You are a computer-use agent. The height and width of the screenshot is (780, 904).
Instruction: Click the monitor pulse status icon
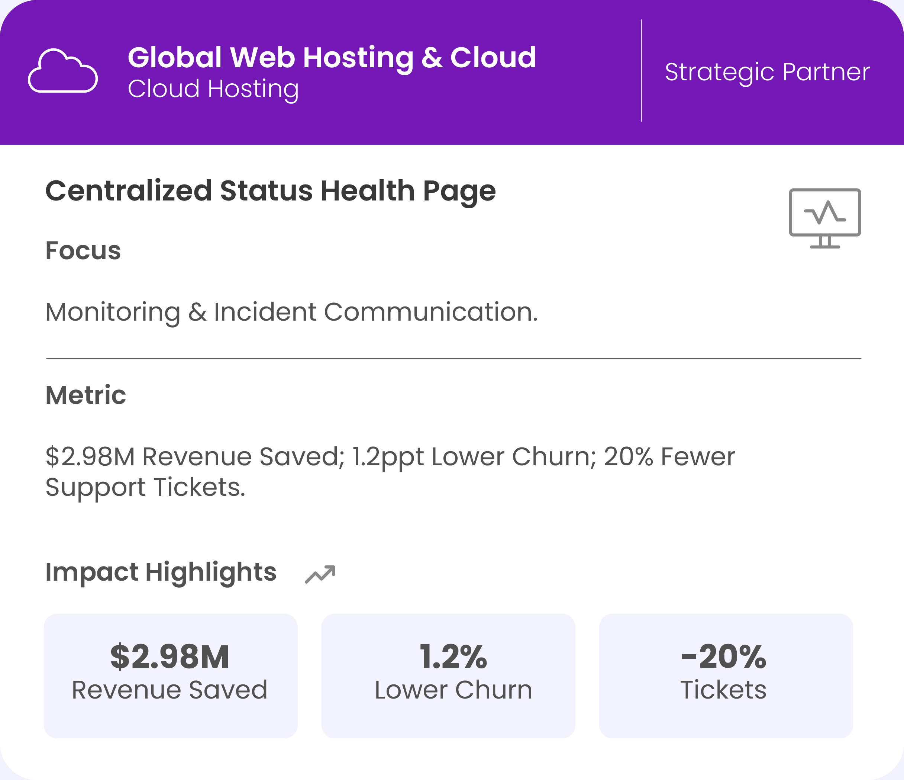click(x=824, y=218)
